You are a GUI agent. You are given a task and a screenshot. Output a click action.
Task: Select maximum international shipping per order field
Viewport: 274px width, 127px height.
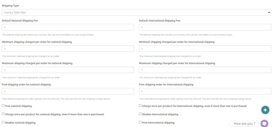pyautogui.click(x=205, y=70)
